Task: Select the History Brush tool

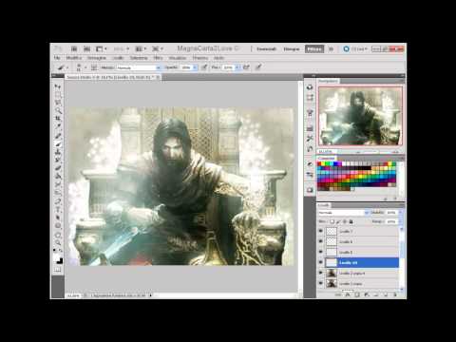Action: 58,160
